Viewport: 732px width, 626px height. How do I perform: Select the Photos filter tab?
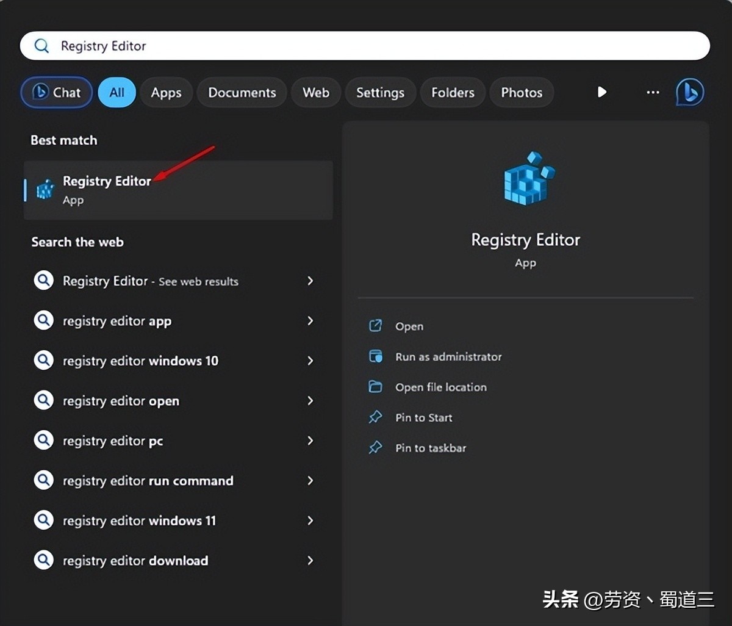(x=522, y=92)
